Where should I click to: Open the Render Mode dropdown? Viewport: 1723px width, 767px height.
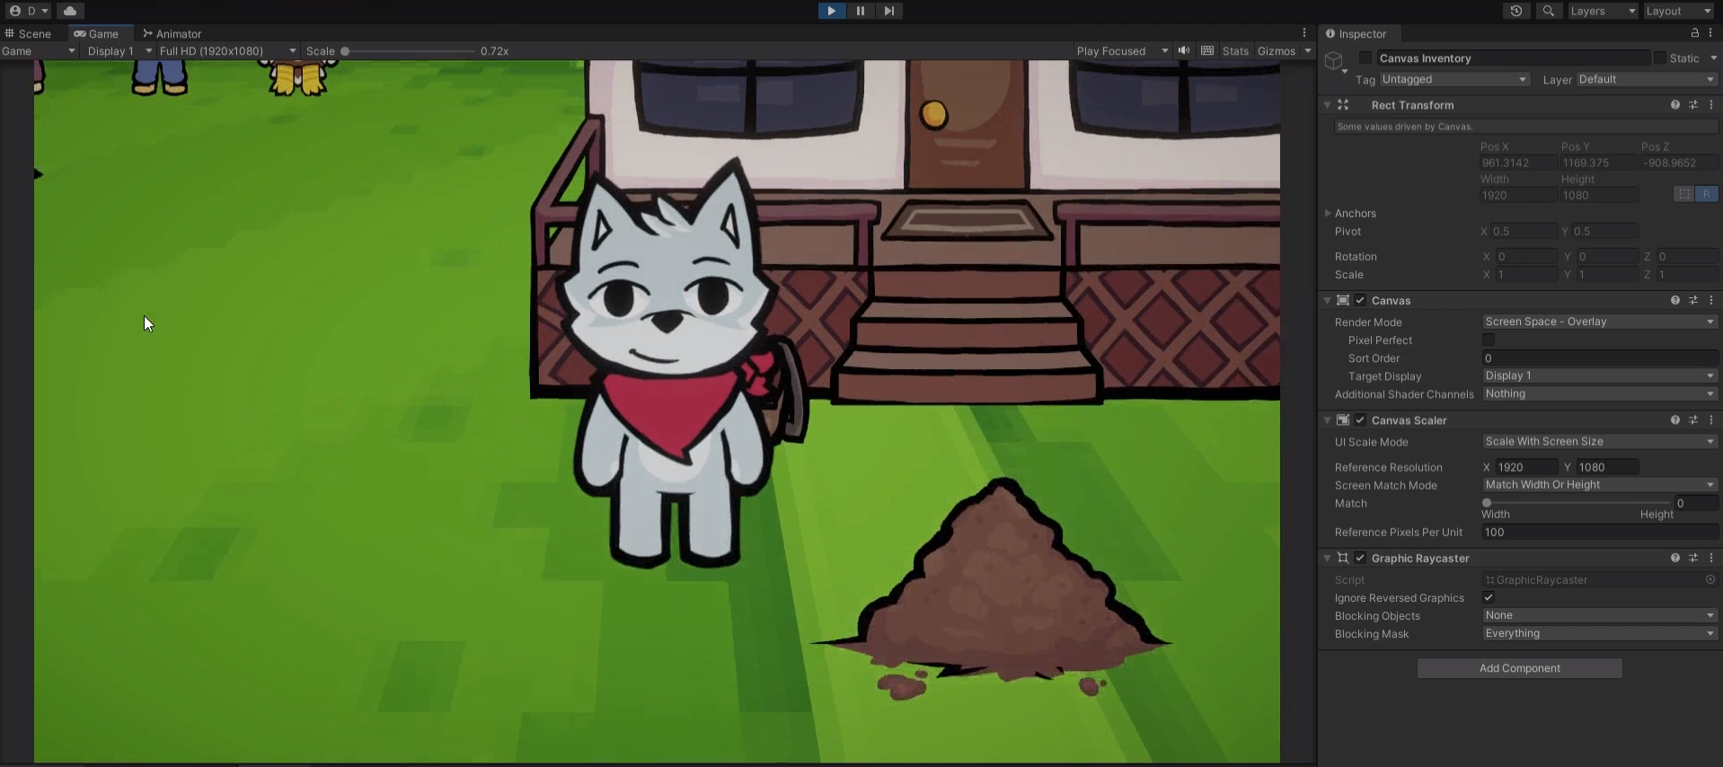tap(1599, 322)
